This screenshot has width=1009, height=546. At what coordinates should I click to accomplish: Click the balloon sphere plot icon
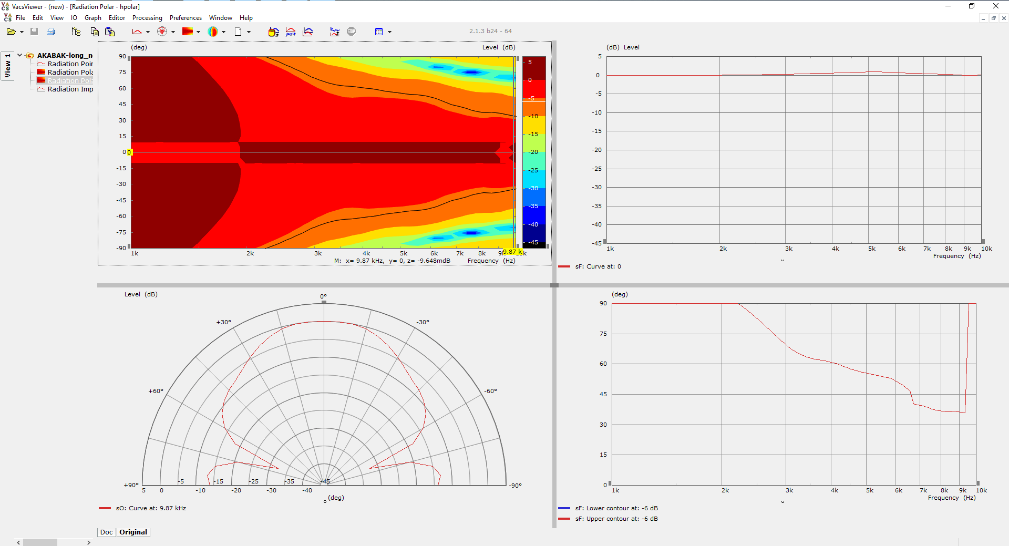click(x=213, y=32)
